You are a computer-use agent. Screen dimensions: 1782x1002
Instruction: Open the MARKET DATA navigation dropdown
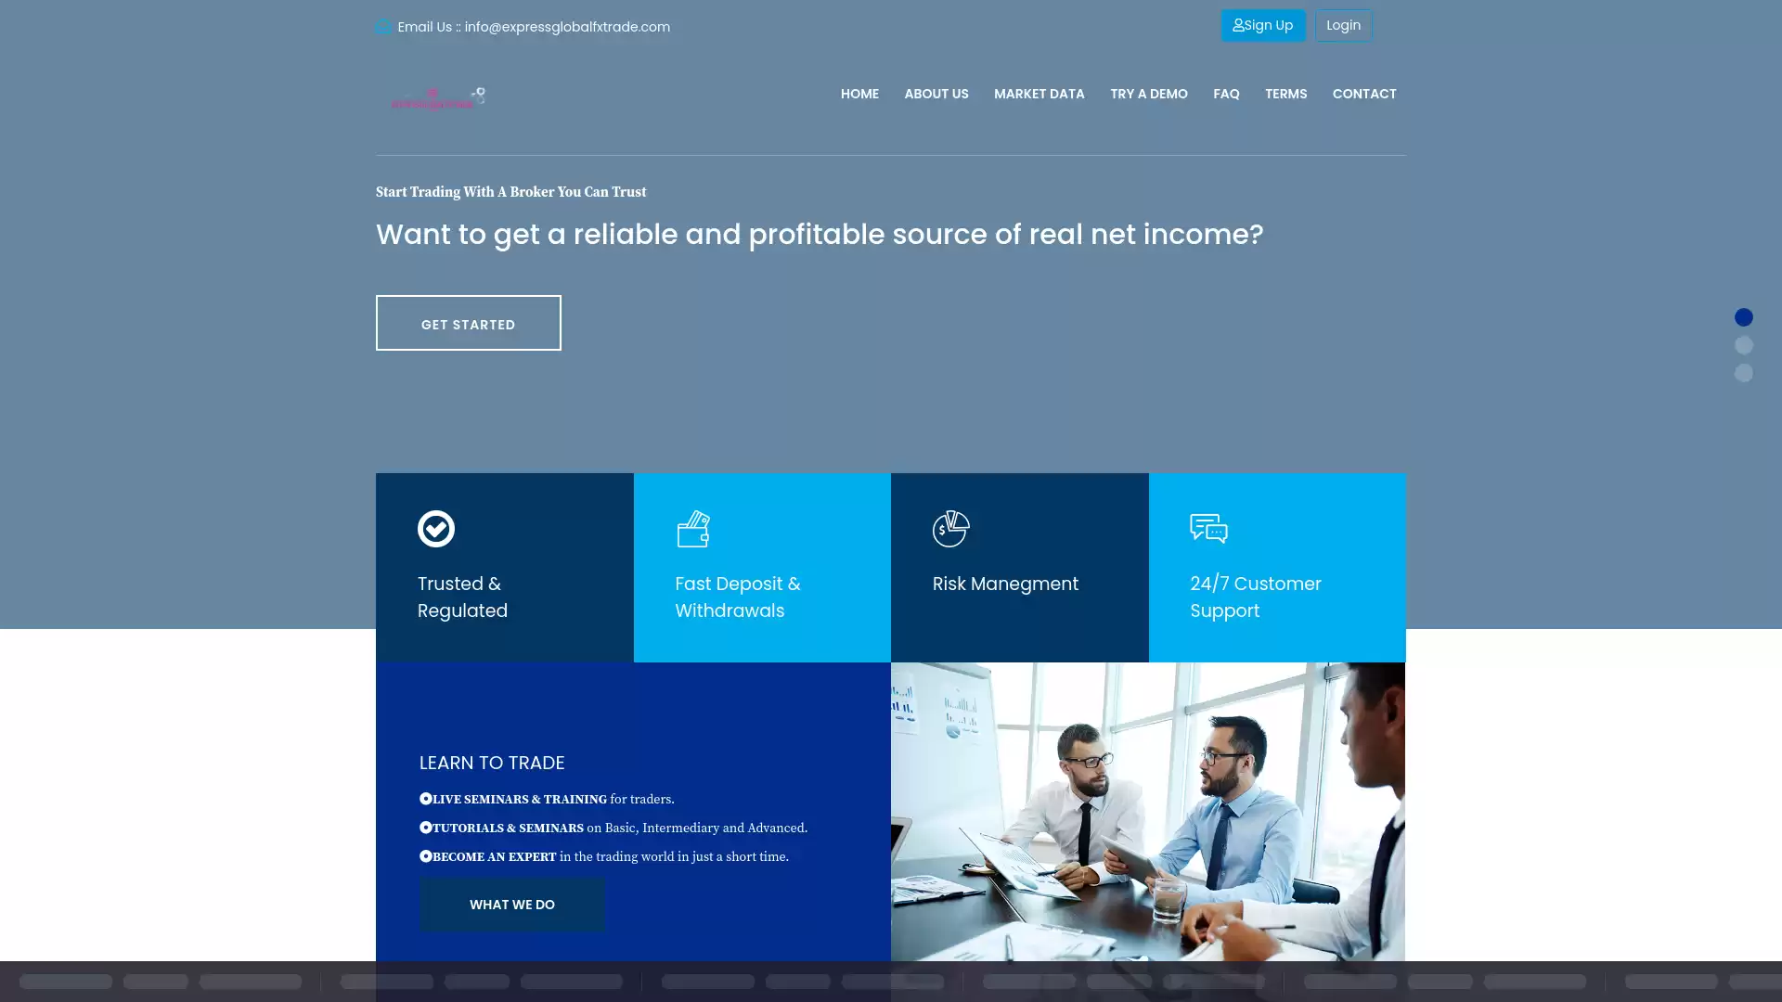[1039, 95]
